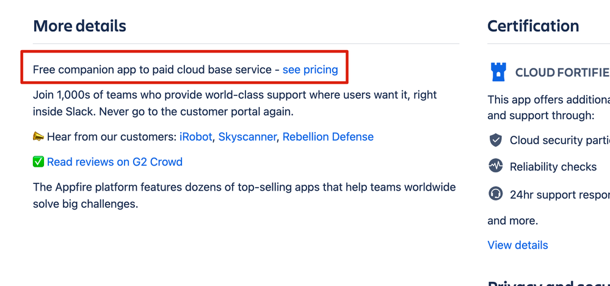610x286 pixels.
Task: Click View details under Certification
Action: (517, 245)
